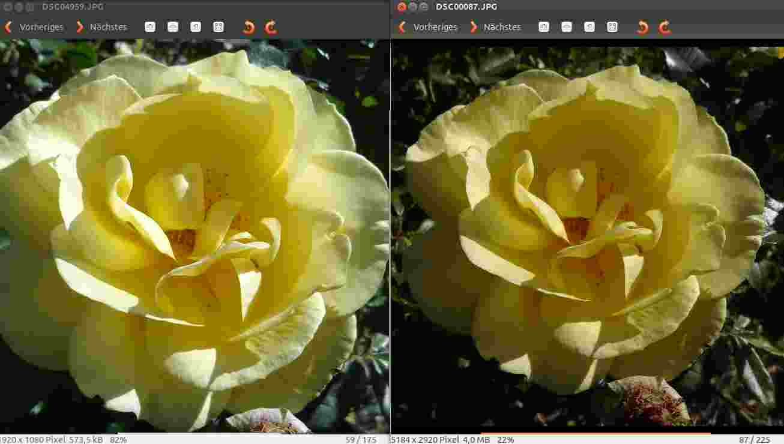Zoom in on the DSC04959.JPG image
Image resolution: width=784 pixels, height=444 pixels.
coord(150,27)
